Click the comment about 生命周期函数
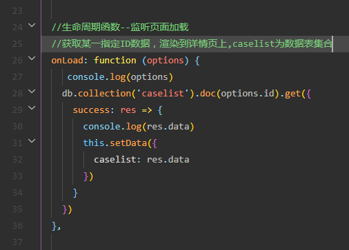This screenshot has height=250, width=349. click(x=120, y=27)
